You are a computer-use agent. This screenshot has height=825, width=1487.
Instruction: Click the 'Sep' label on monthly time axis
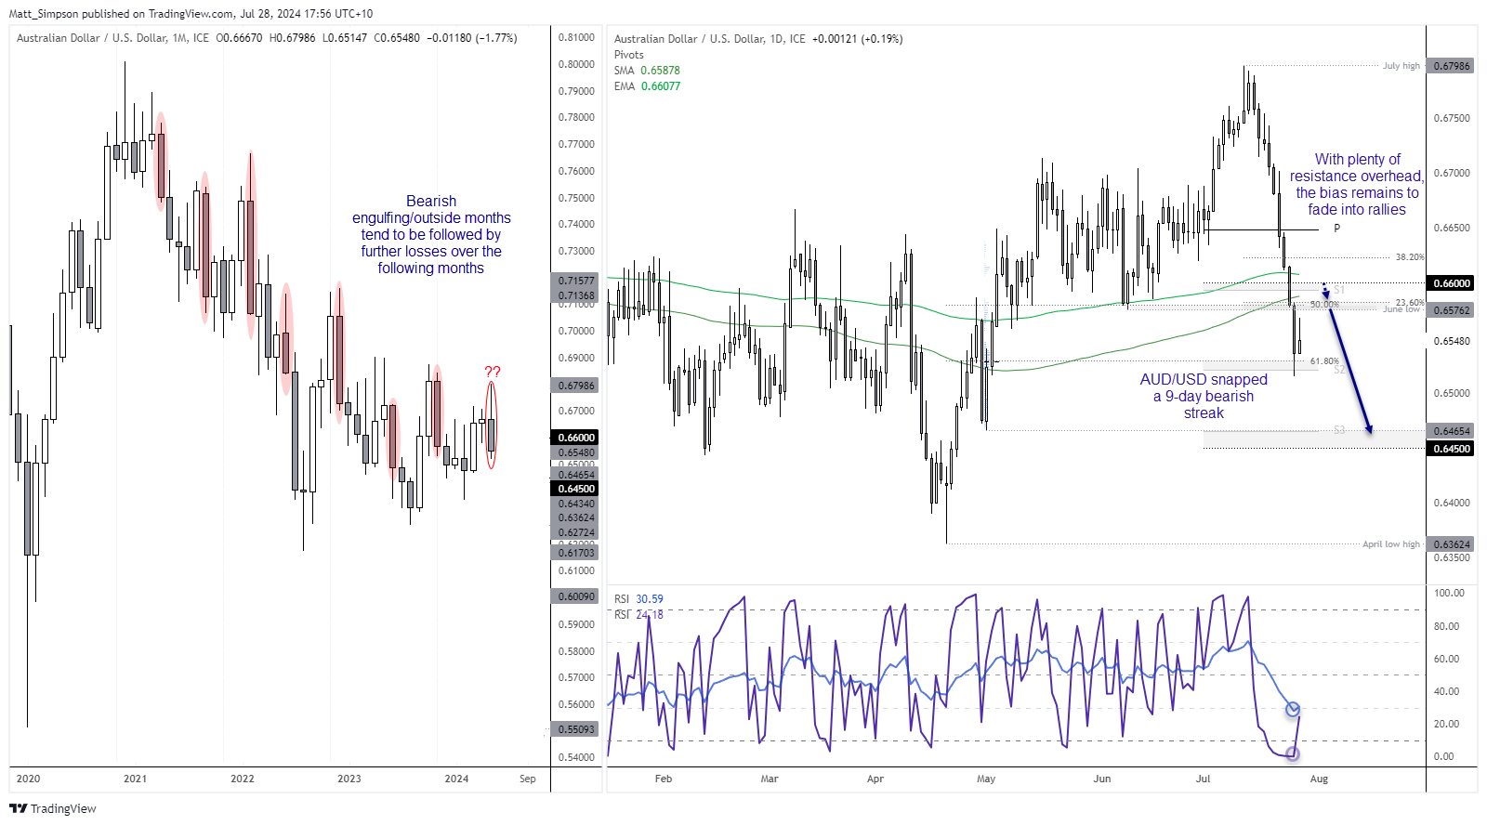528,779
